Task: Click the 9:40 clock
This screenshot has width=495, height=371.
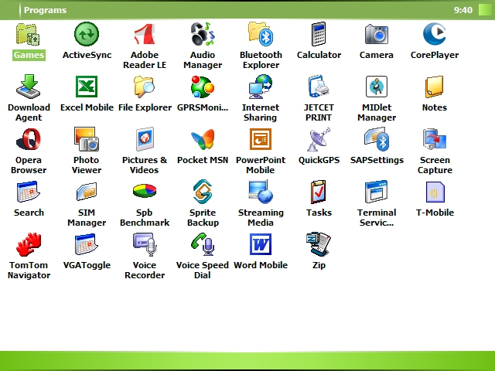Action: pyautogui.click(x=463, y=10)
